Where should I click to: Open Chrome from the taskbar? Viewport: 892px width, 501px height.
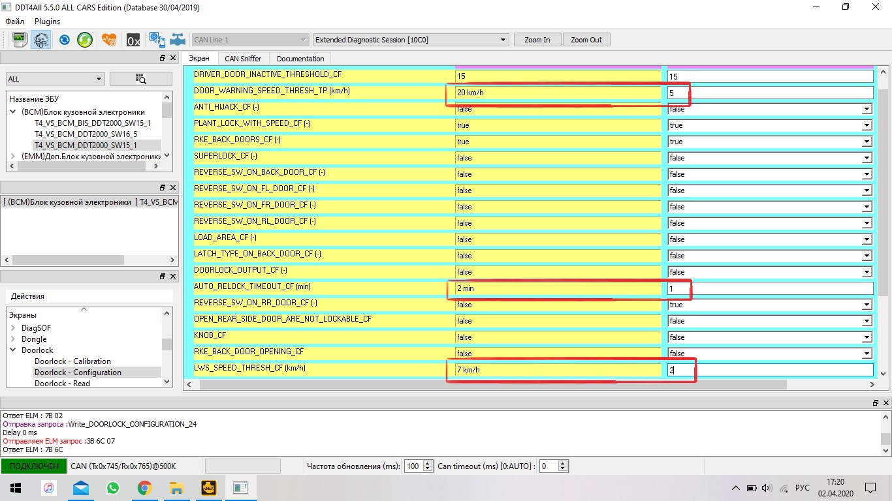point(145,487)
